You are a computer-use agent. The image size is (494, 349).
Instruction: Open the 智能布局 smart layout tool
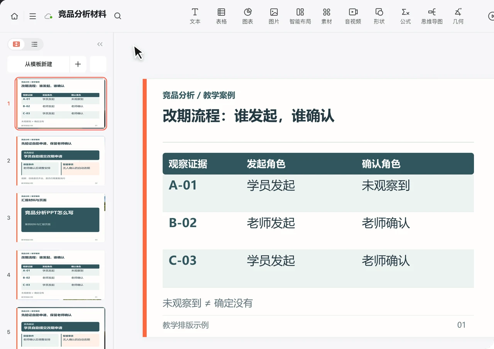pos(300,16)
